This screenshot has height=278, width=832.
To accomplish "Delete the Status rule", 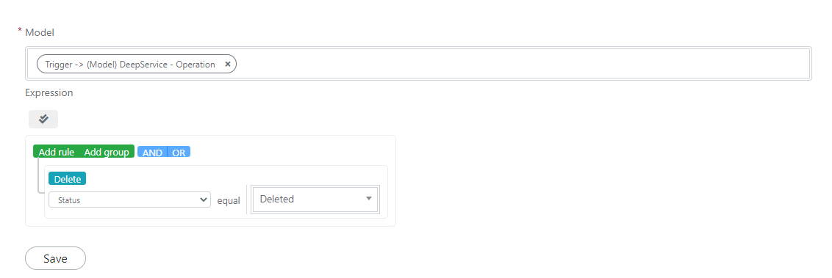I will [68, 179].
